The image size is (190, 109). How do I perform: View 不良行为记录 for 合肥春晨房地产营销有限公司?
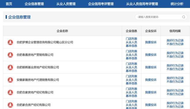[175, 56]
